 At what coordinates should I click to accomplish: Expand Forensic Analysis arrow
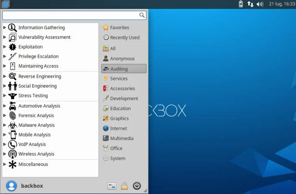[x=4, y=116]
